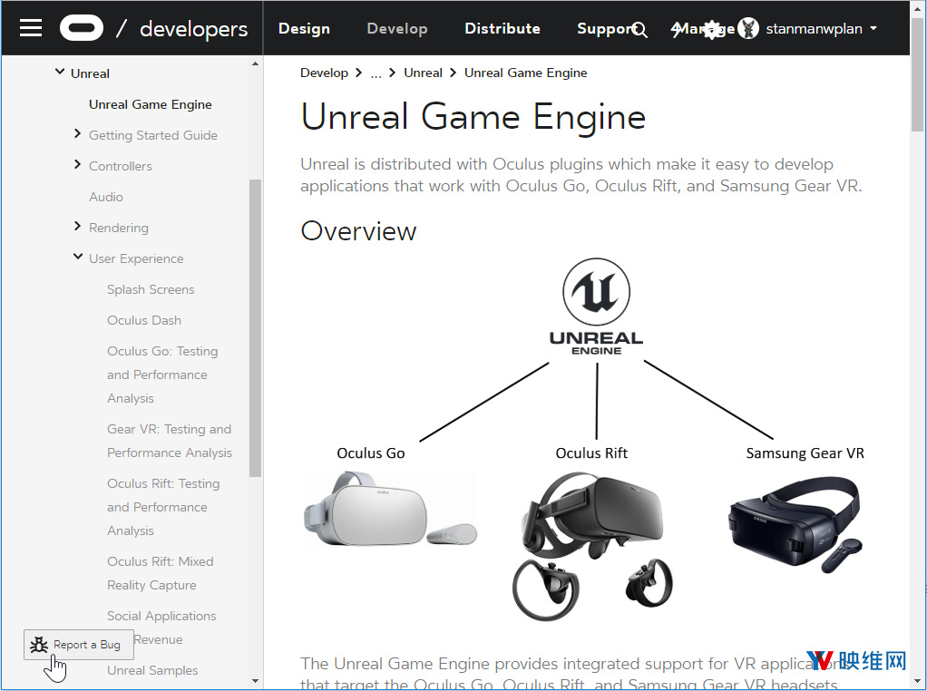Open the hamburger navigation menu
The height and width of the screenshot is (691, 927).
31,28
